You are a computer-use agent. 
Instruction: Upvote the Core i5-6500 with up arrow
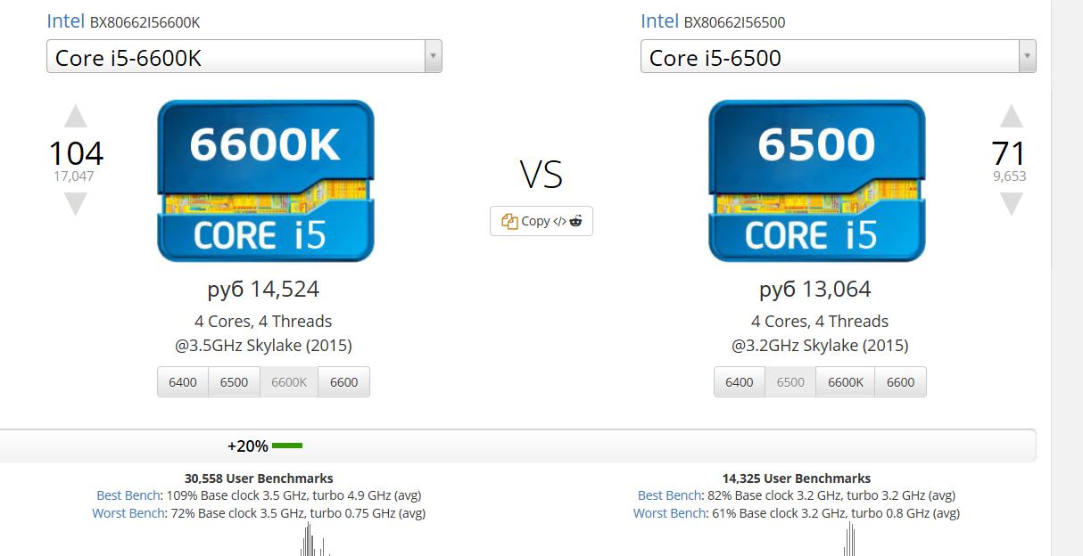1011,117
